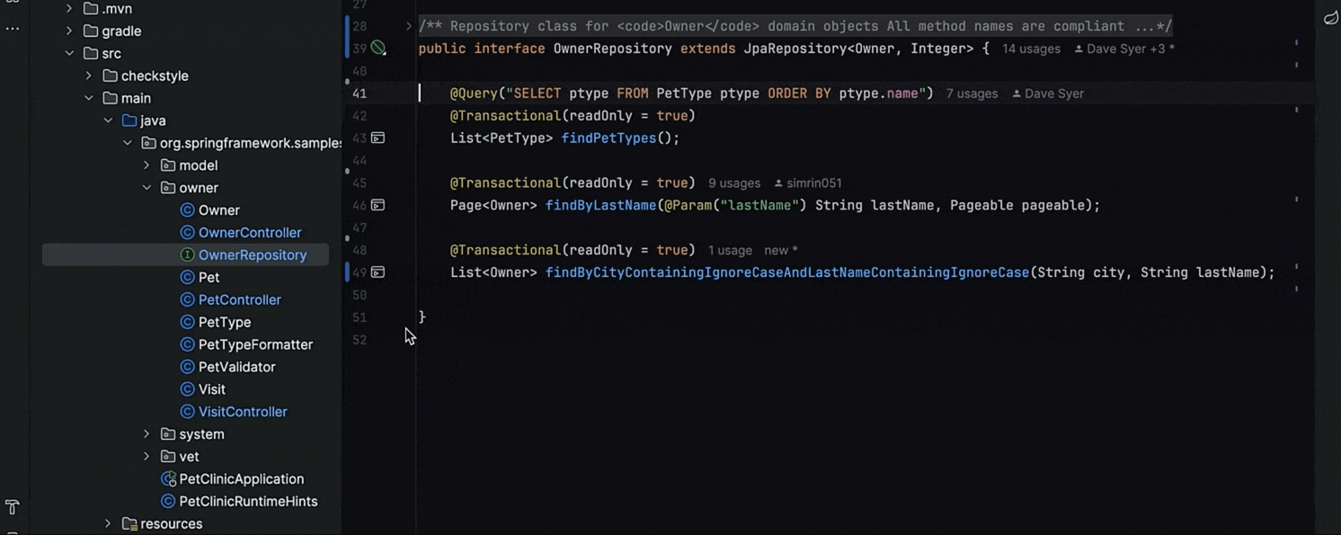Open the leaf icon tool window at top right
This screenshot has width=1341, height=535.
[x=1330, y=18]
